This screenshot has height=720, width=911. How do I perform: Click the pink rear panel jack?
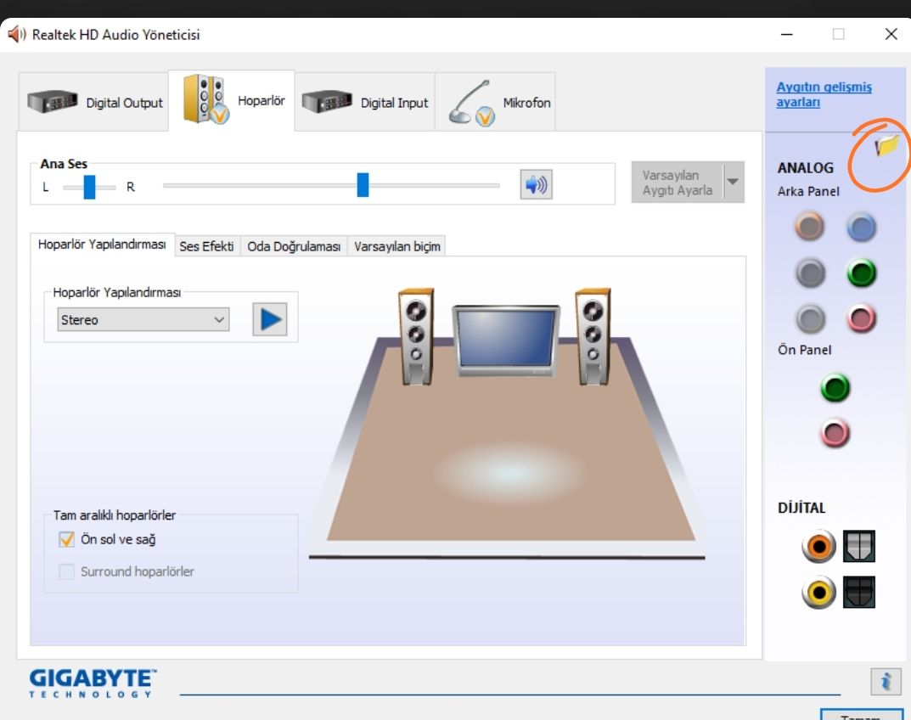click(861, 318)
